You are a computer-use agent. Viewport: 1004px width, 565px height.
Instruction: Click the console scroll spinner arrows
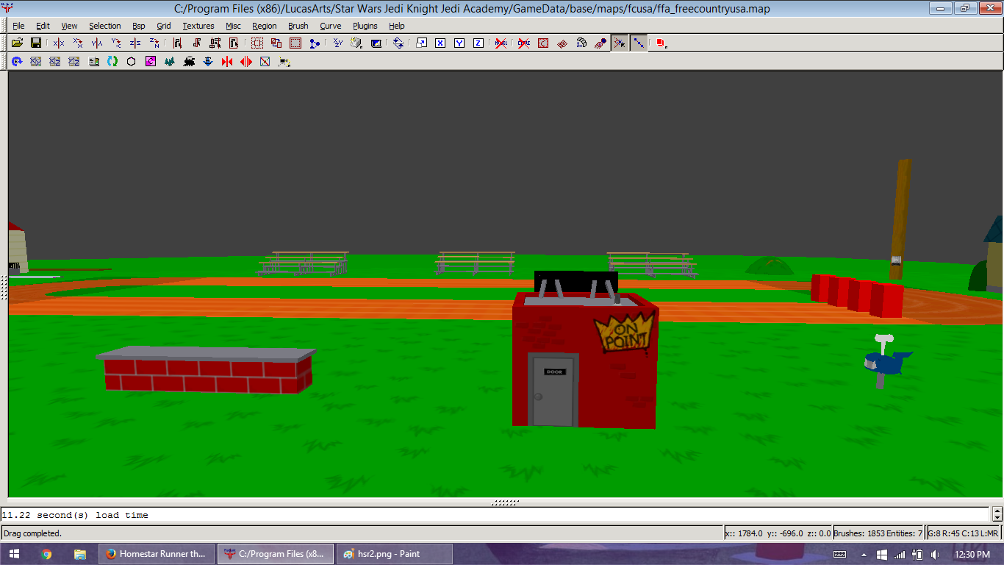click(x=997, y=514)
